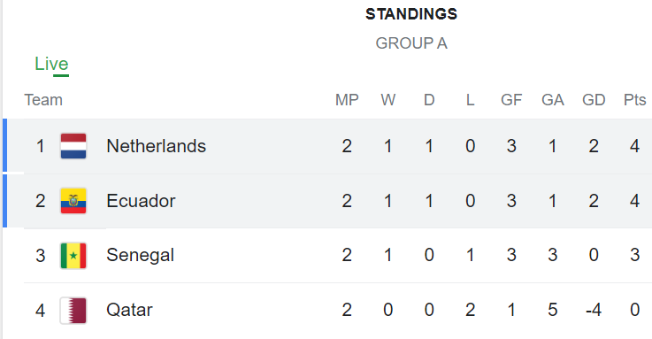Click the GD column header
The width and height of the screenshot is (652, 339).
click(x=594, y=100)
